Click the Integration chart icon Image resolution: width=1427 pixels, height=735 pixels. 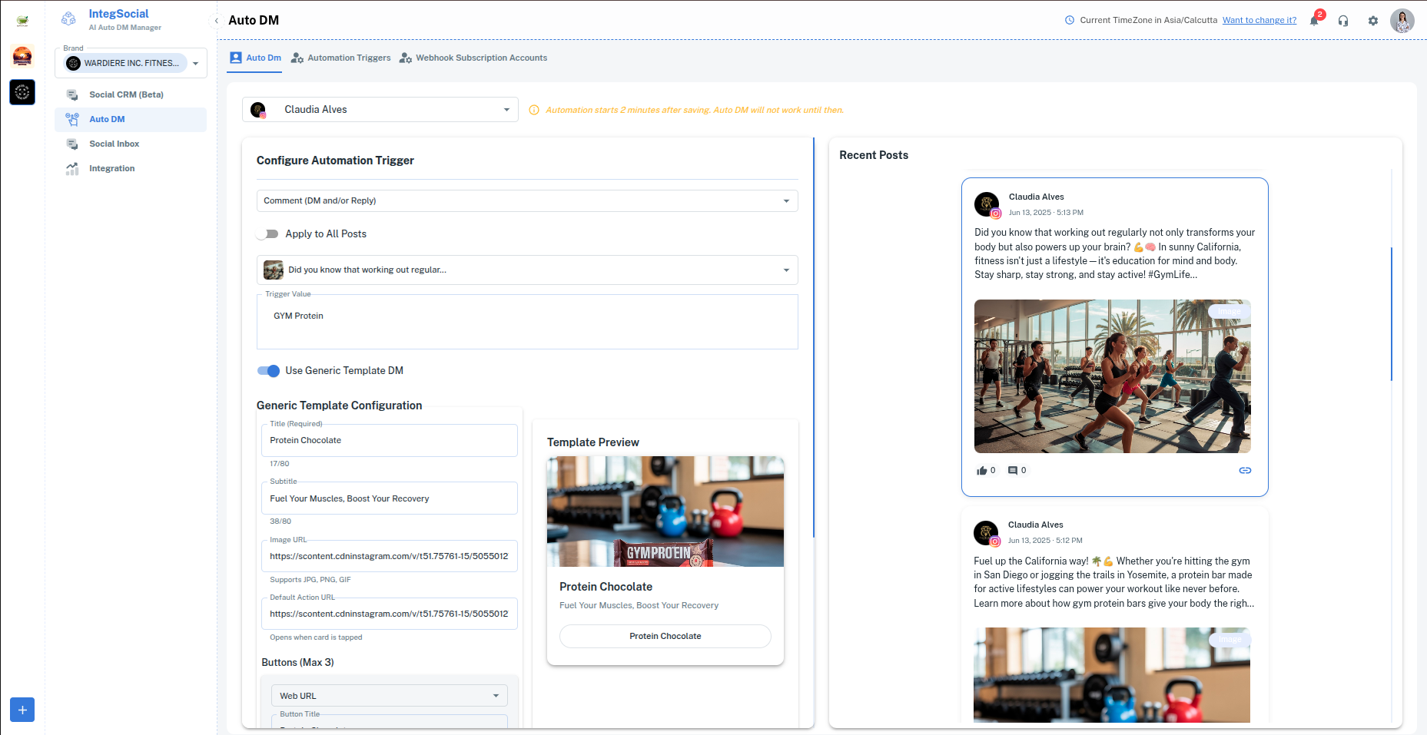pyautogui.click(x=72, y=168)
